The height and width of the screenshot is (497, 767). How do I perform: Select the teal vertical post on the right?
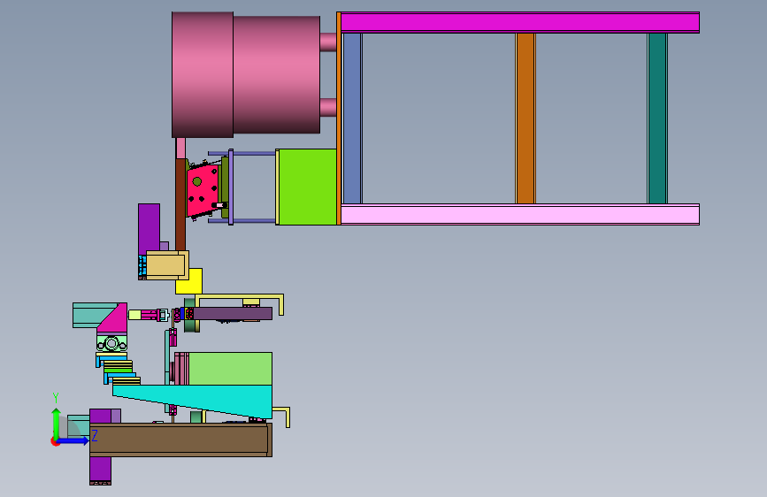point(657,119)
